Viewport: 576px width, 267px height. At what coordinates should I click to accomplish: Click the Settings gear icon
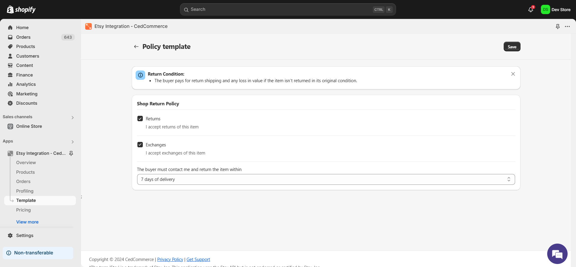[10, 235]
